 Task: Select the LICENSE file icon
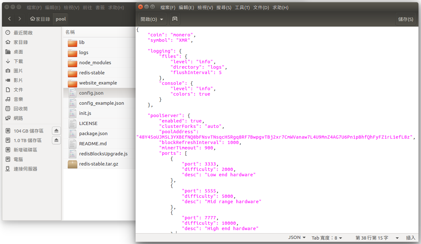pyautogui.click(x=73, y=123)
